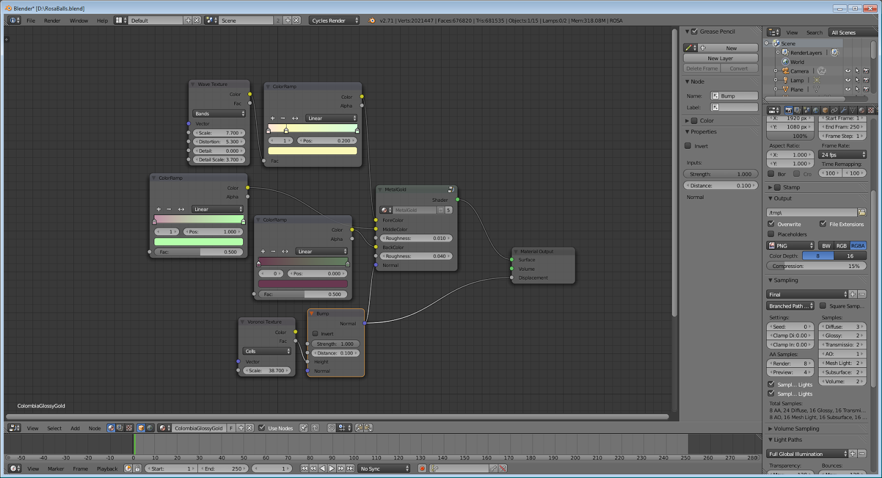
Task: Select the Compositing node tree type icon
Action: pos(120,428)
